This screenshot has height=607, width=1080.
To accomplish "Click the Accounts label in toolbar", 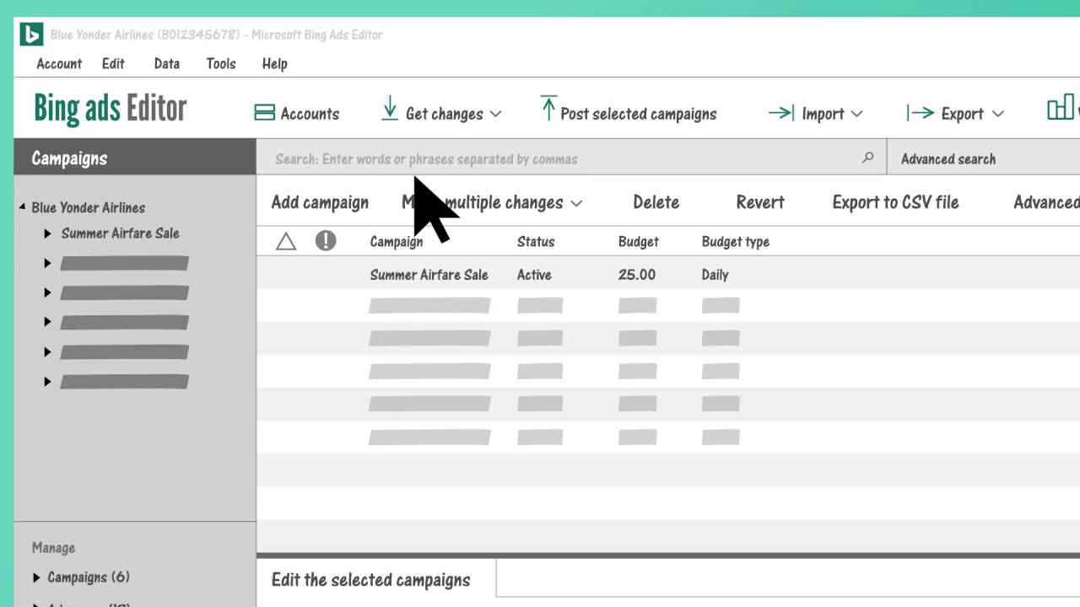I will click(310, 114).
